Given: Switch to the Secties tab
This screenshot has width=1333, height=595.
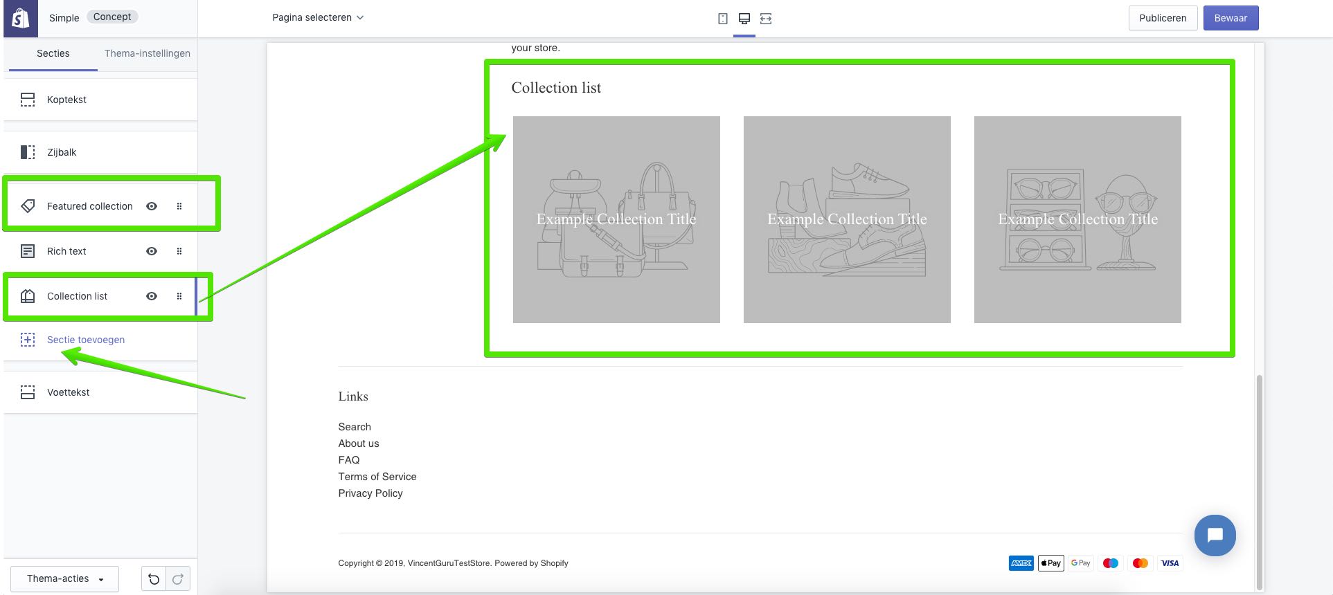Looking at the screenshot, I should point(53,53).
